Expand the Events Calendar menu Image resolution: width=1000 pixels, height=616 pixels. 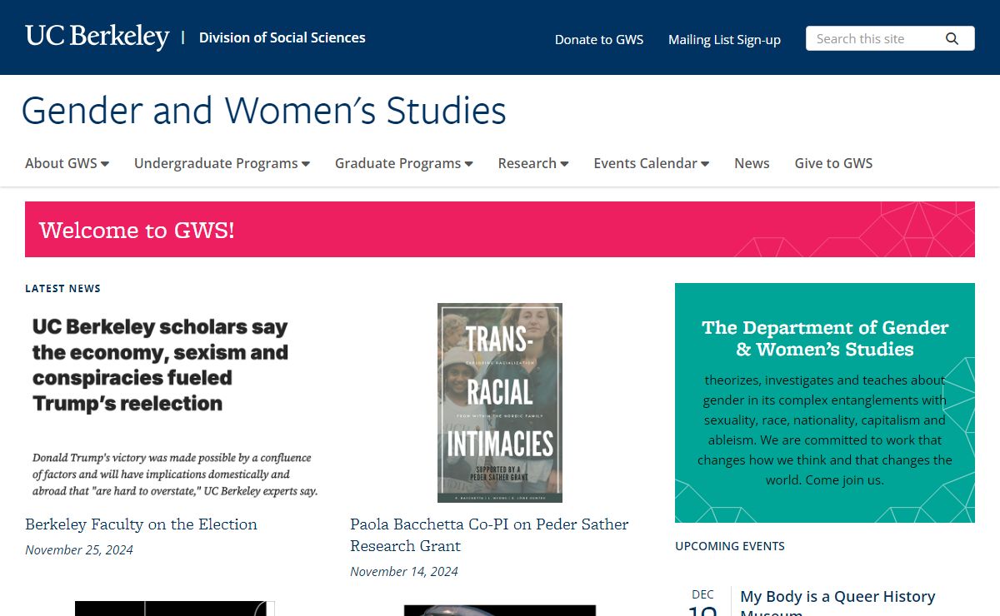652,163
